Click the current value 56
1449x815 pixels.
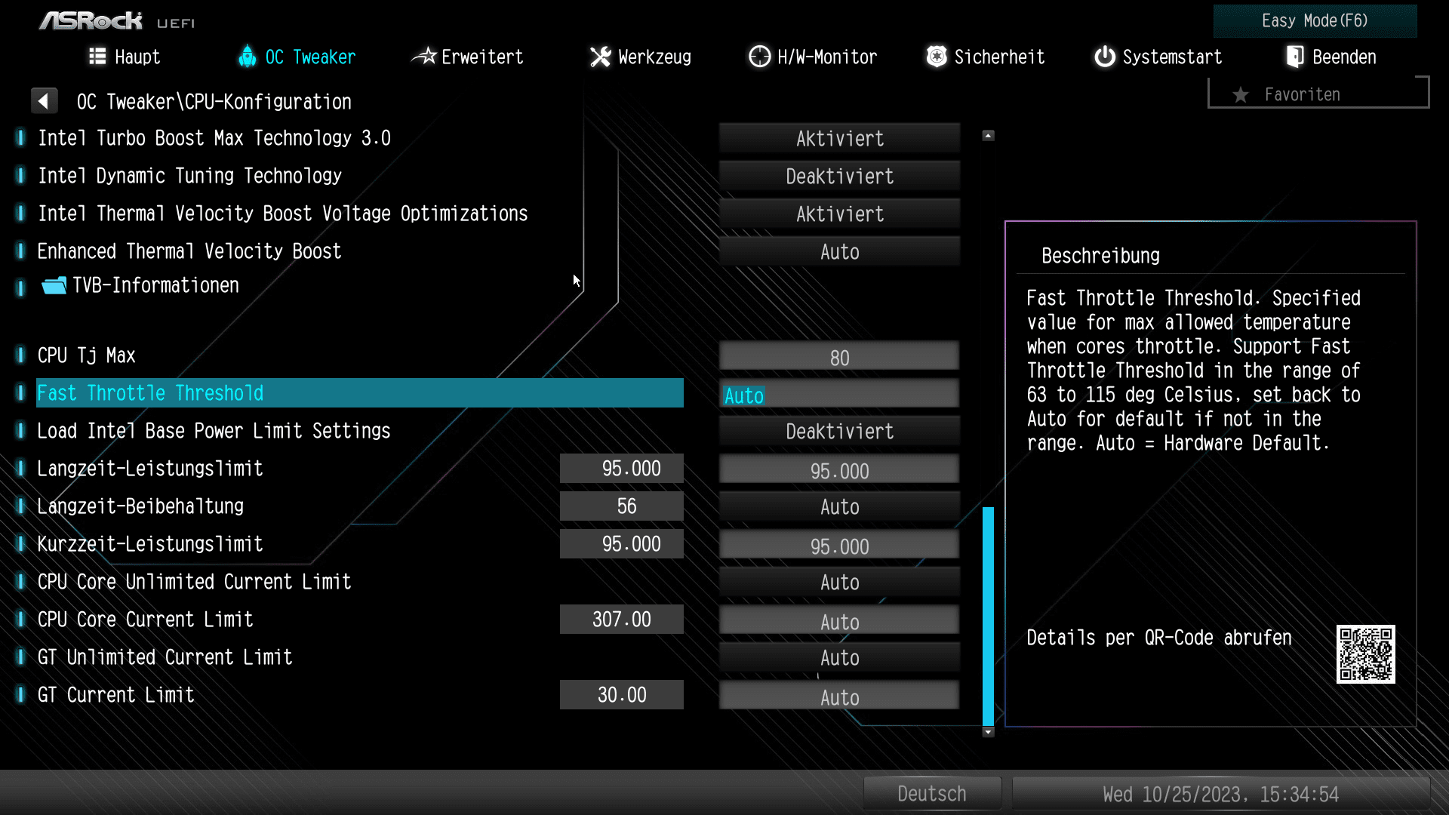(x=622, y=506)
